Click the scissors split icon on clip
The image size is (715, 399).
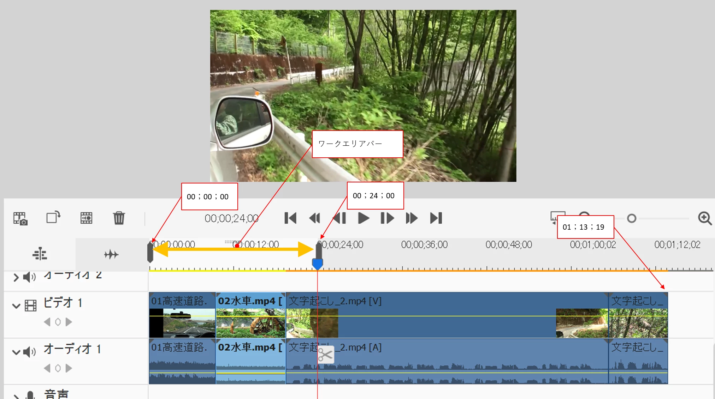click(x=325, y=354)
